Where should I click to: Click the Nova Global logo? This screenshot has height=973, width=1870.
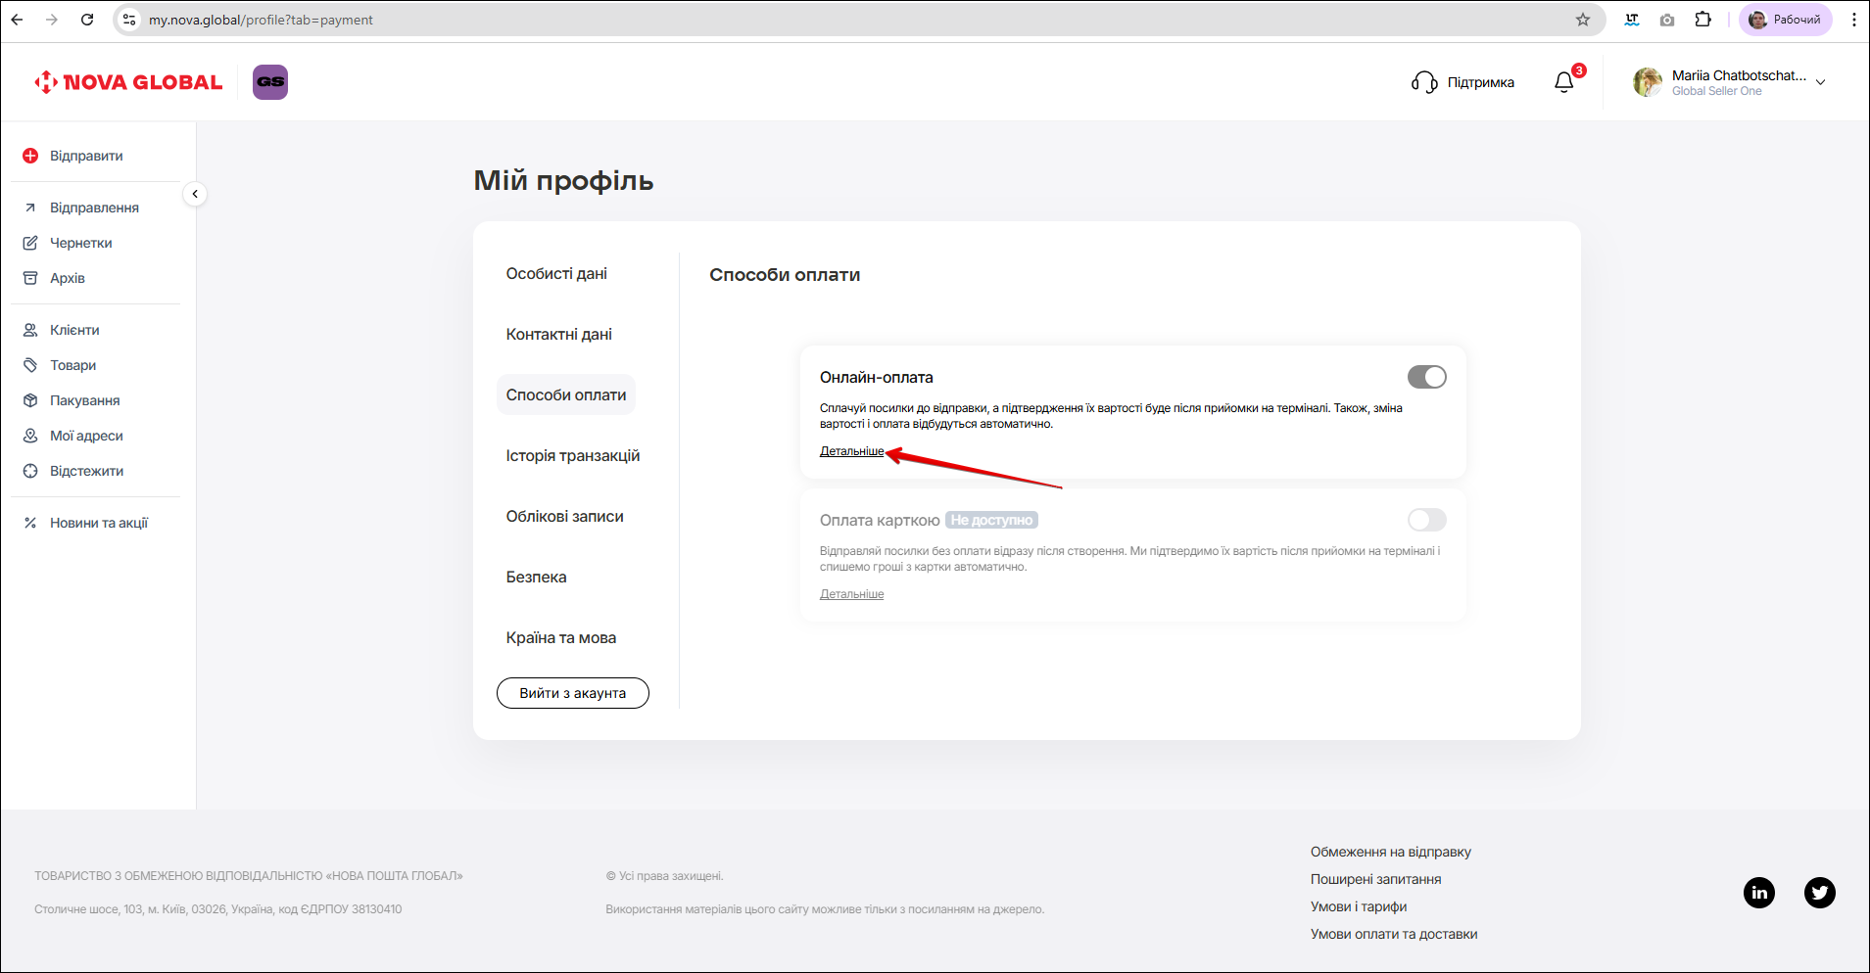point(128,82)
